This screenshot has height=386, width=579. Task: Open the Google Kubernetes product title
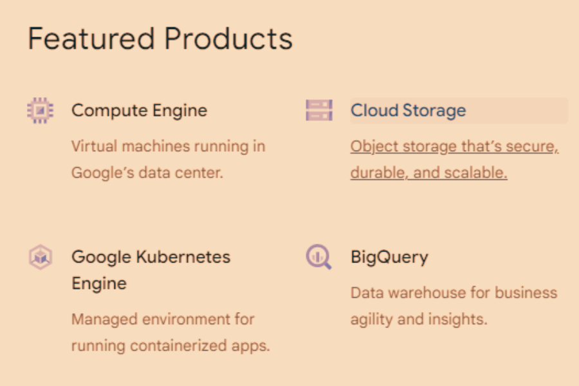coord(151,257)
